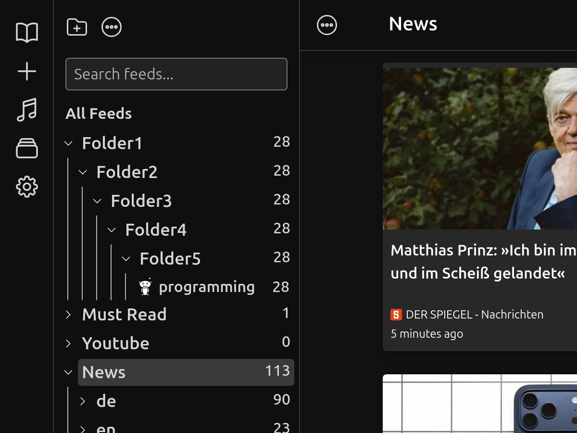Image resolution: width=577 pixels, height=433 pixels.
Task: Expand the Must Read folder
Action: (x=68, y=315)
